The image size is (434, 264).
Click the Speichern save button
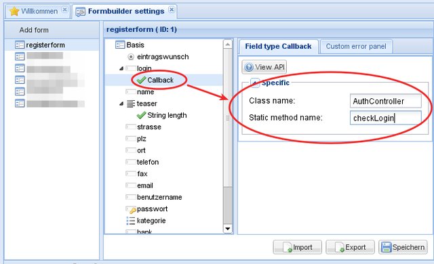coord(403,247)
